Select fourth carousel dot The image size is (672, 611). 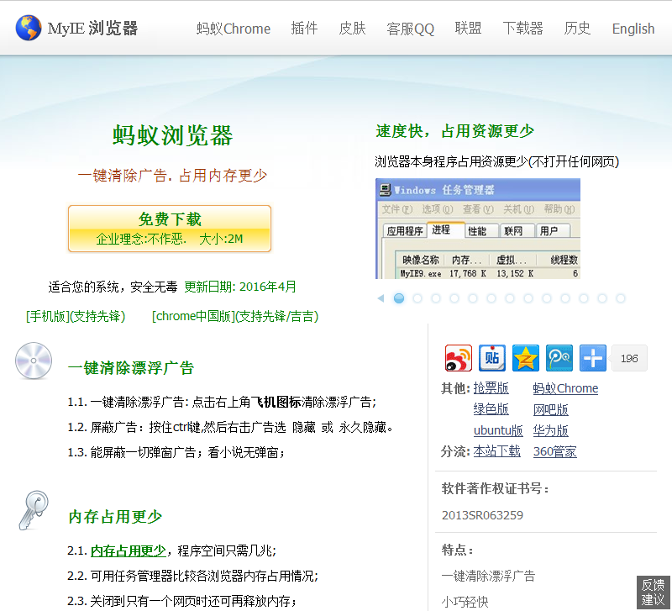(x=454, y=298)
